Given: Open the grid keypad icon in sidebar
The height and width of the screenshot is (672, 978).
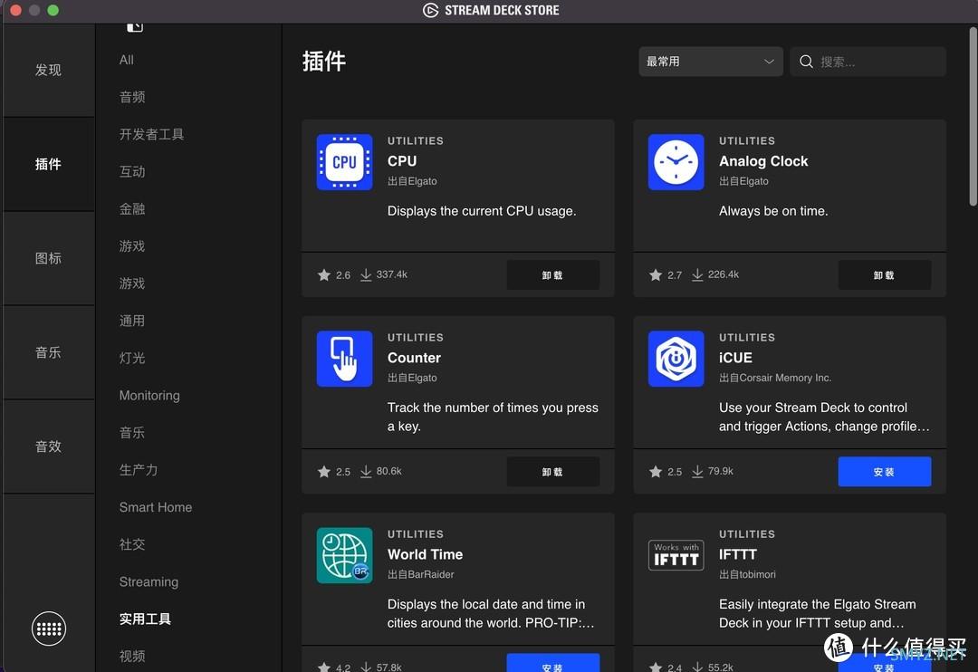Looking at the screenshot, I should click(49, 629).
